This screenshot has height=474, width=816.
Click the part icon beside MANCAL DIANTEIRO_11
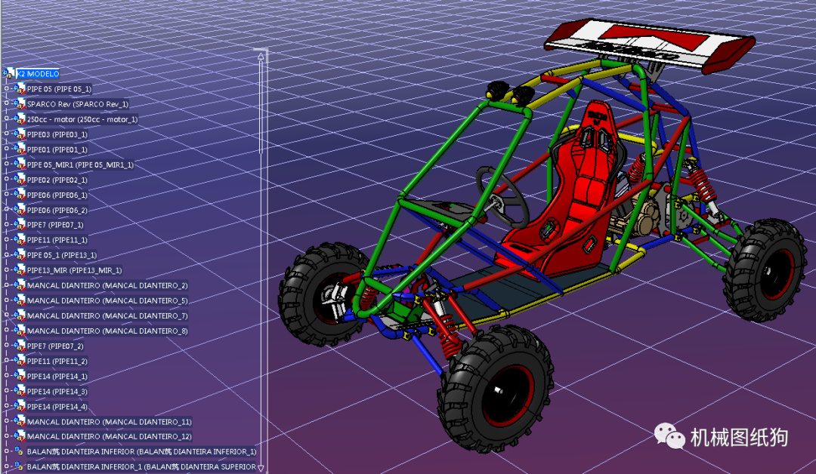point(19,421)
